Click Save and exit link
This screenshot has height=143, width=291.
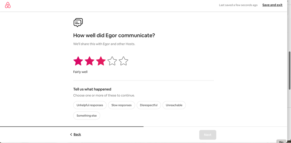[x=272, y=5]
